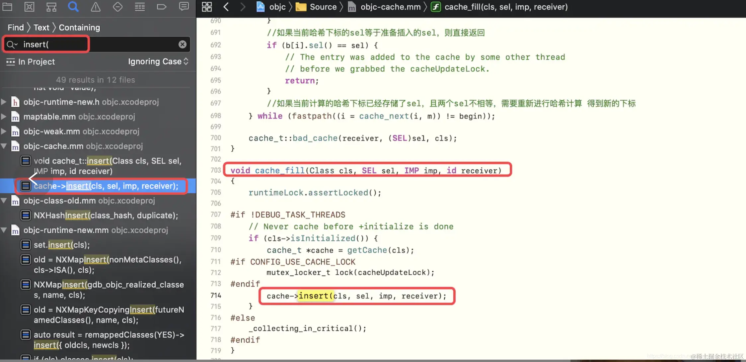Open cache_fill function breadcrumb
This screenshot has height=362, width=746.
pyautogui.click(x=499, y=7)
